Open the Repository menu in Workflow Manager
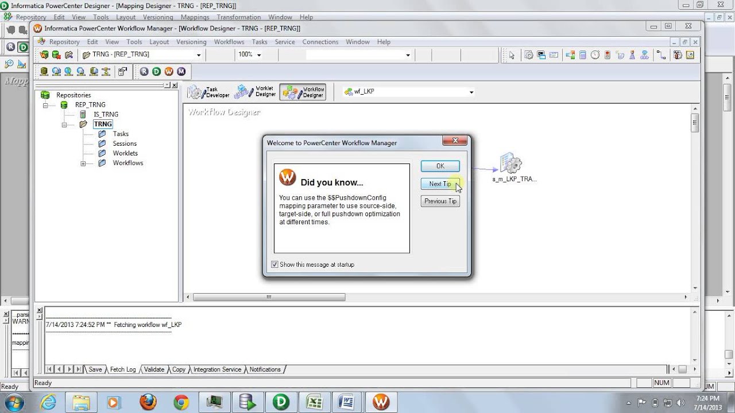This screenshot has height=413, width=735. pyautogui.click(x=64, y=42)
